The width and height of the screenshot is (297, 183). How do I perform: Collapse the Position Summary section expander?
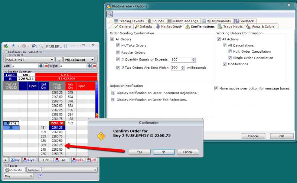[x=6, y=72]
